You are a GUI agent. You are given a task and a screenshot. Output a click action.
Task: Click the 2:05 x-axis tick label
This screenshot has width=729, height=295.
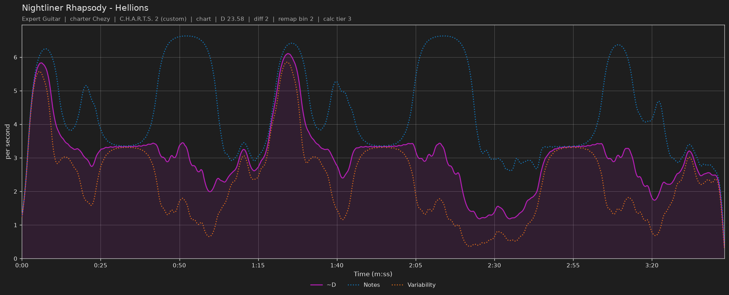pos(415,265)
